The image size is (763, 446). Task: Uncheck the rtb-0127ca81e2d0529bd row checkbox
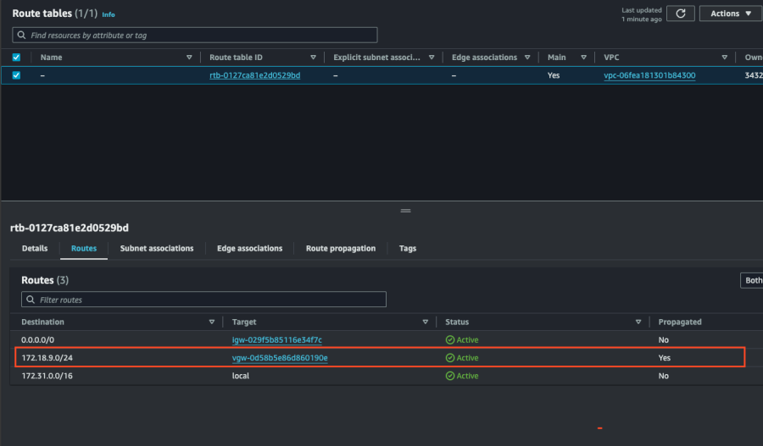16,75
